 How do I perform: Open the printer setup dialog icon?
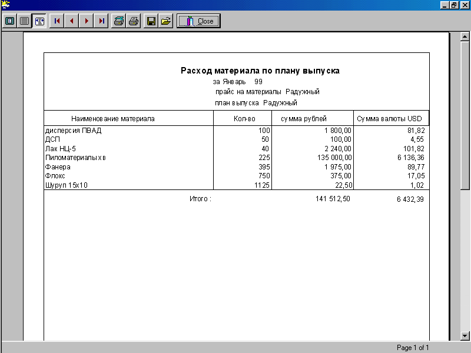(x=119, y=21)
